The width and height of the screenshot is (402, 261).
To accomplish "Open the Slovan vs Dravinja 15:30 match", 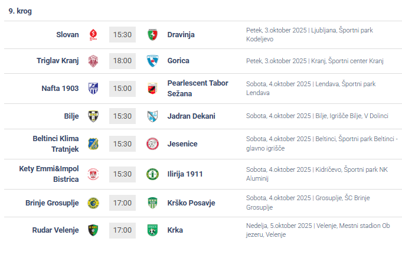I will point(122,34).
